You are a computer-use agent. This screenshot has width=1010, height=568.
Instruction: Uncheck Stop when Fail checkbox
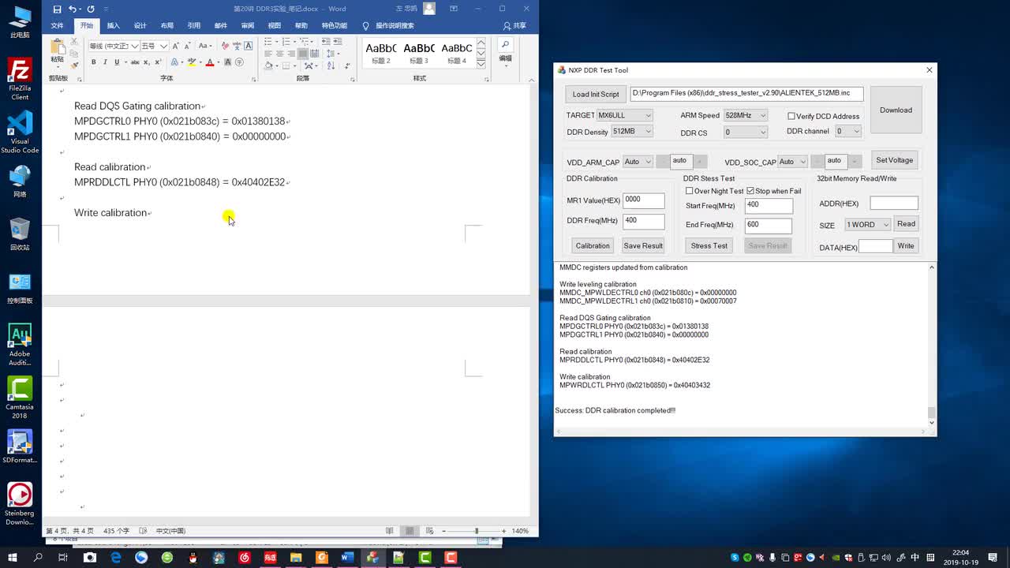(x=750, y=191)
